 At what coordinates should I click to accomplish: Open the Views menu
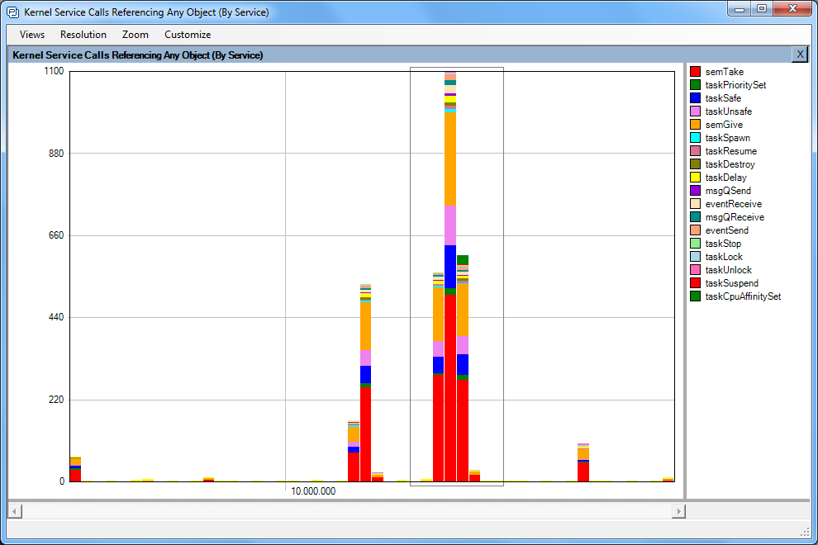32,35
